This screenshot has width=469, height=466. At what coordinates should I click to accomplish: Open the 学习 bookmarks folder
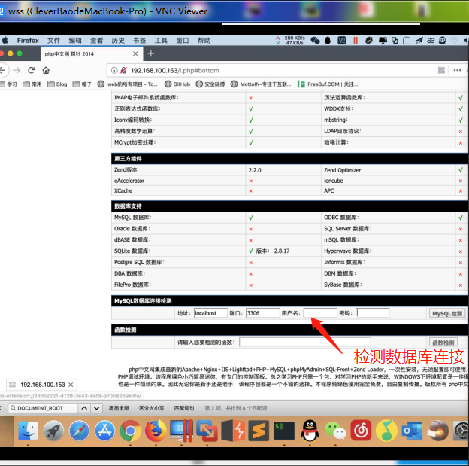point(9,84)
